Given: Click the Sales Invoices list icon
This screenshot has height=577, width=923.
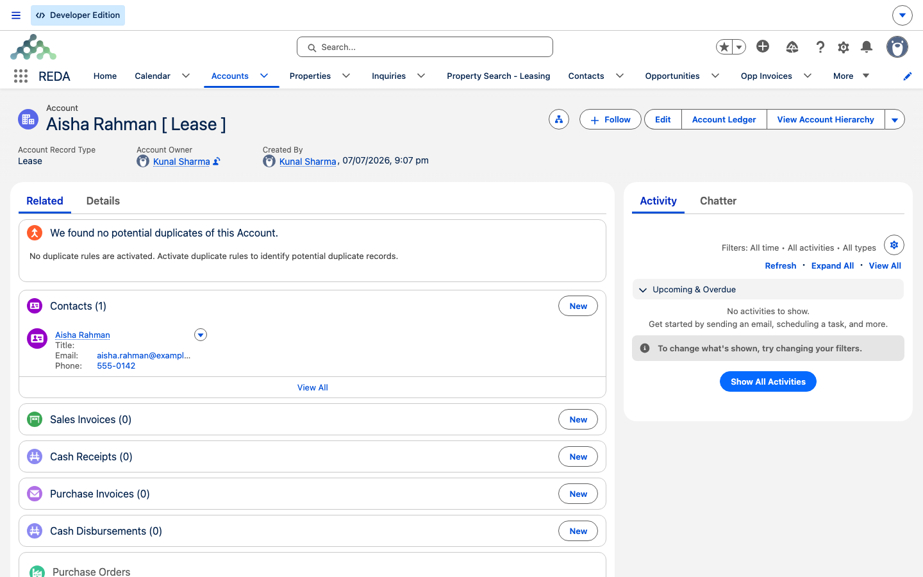Looking at the screenshot, I should (x=35, y=419).
